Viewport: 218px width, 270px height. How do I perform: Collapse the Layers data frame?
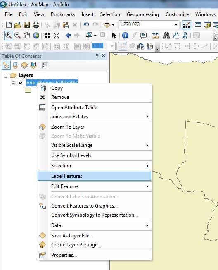(x=5, y=76)
